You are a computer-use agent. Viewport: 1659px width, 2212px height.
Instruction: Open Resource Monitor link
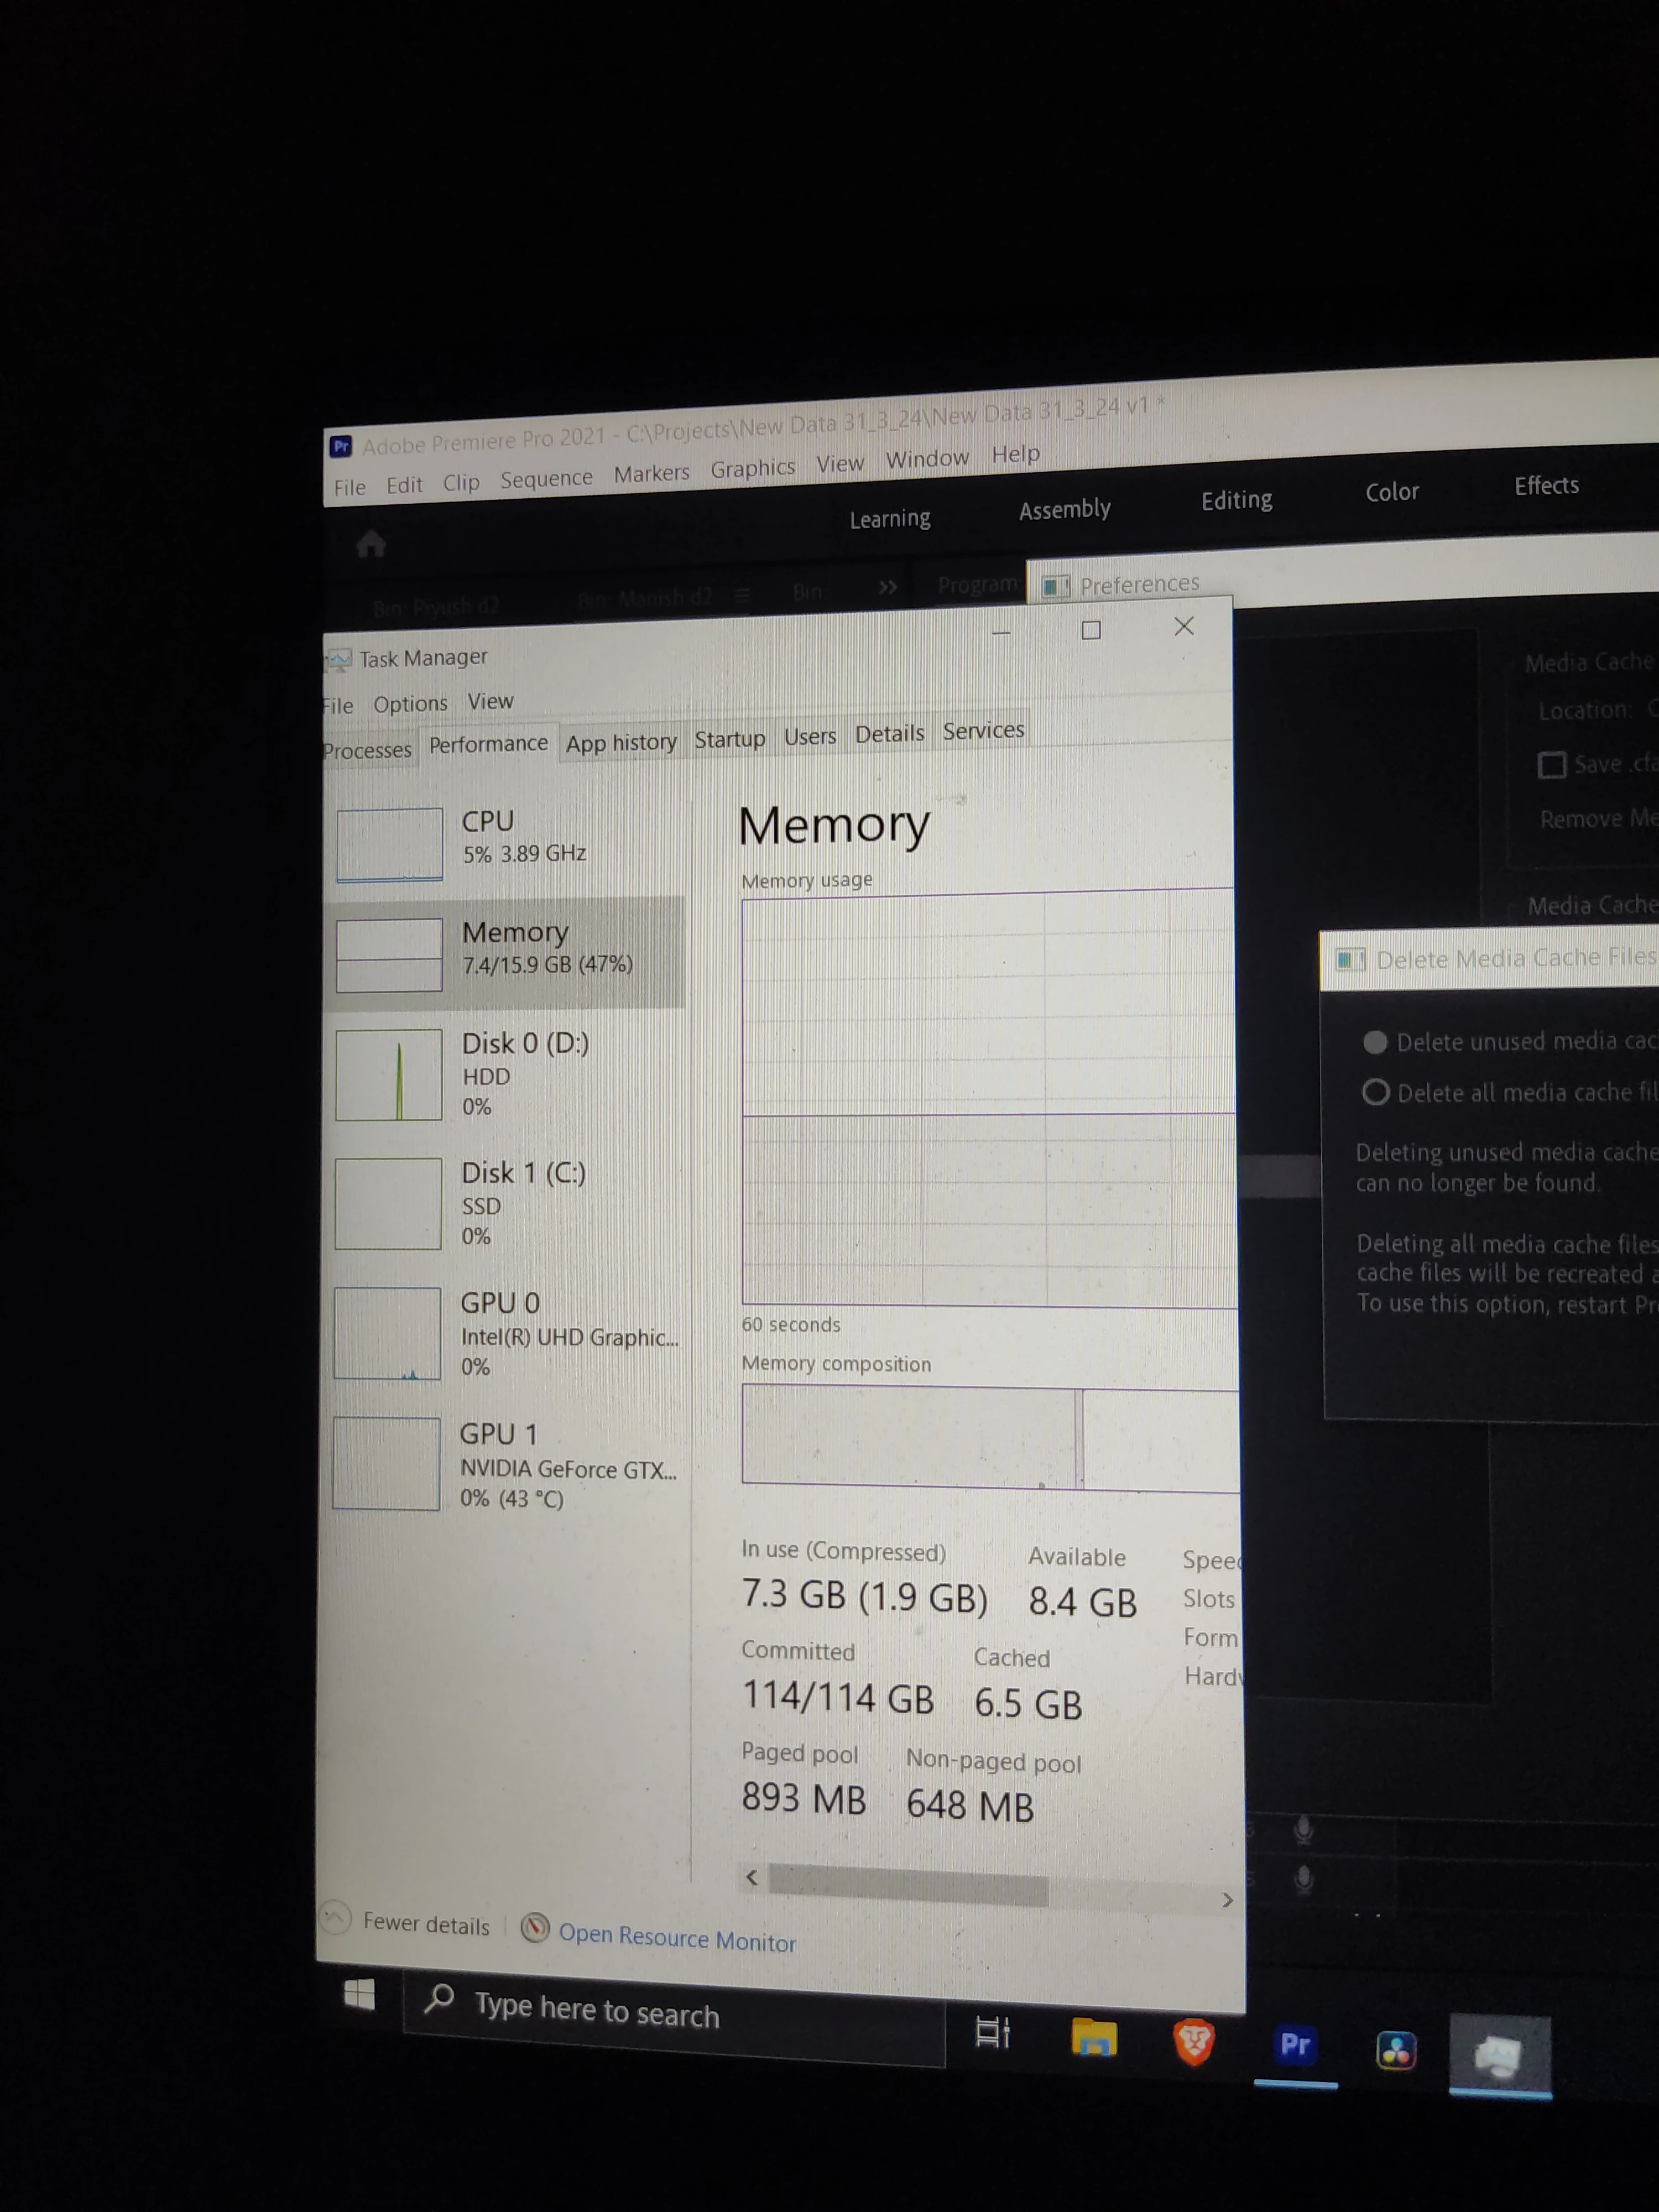click(x=677, y=1938)
